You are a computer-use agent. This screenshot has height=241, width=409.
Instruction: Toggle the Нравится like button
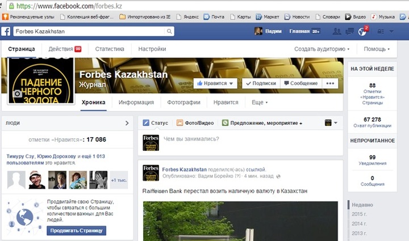(215, 83)
